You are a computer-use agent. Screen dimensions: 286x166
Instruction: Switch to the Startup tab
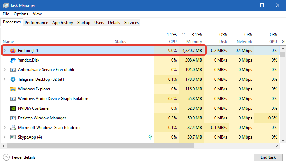pos(84,23)
